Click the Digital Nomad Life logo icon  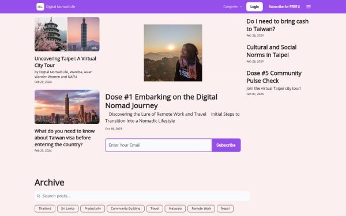(40, 6)
